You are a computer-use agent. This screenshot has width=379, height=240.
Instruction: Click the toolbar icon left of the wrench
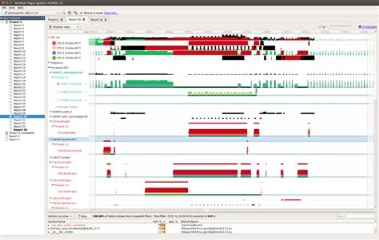(x=69, y=13)
